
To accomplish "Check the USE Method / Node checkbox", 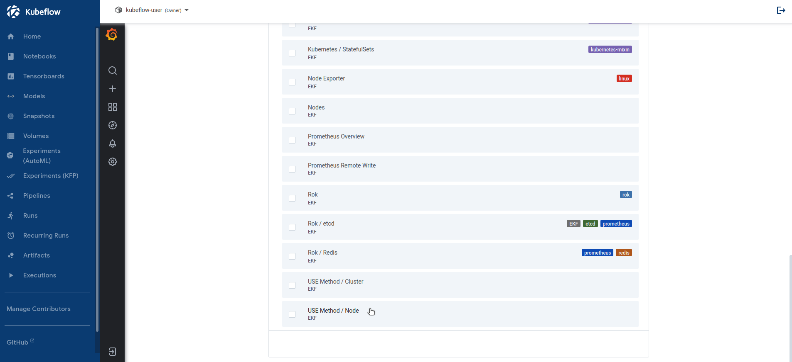I will pos(292,314).
